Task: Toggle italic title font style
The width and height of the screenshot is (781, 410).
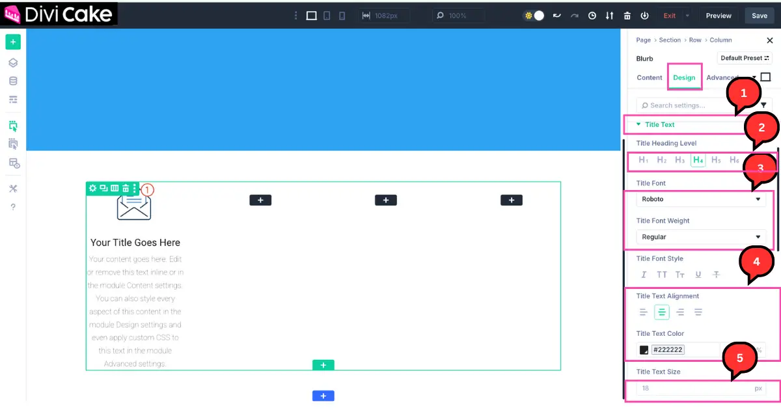Action: [x=644, y=275]
